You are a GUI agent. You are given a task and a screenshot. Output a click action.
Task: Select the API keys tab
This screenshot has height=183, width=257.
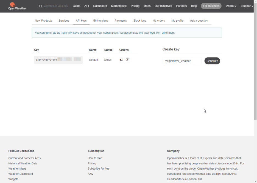click(81, 21)
